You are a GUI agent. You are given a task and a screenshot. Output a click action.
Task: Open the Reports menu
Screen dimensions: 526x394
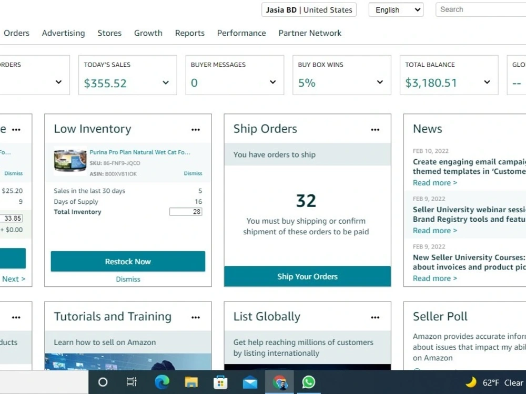coord(189,33)
